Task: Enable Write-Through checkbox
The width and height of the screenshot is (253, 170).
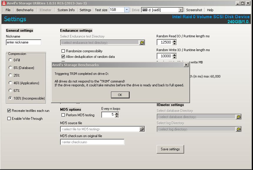Action: pyautogui.click(x=9, y=119)
